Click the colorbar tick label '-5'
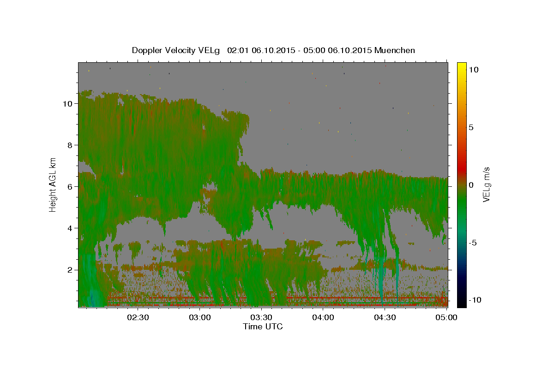This screenshot has width=554, height=369. (x=472, y=243)
